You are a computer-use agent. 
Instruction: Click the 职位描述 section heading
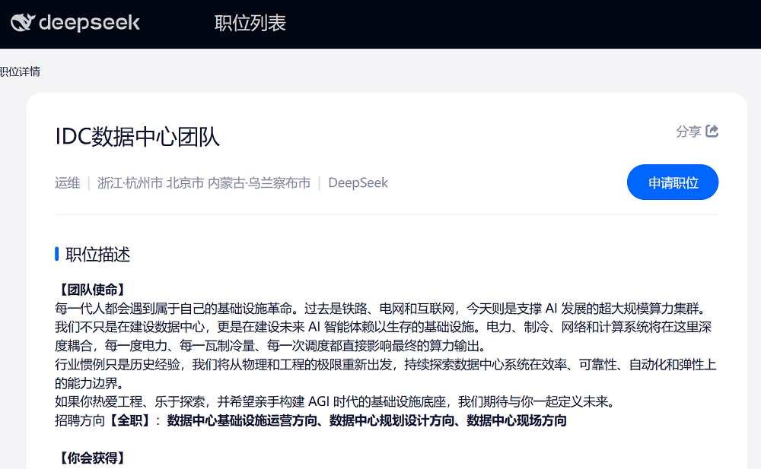tap(98, 254)
